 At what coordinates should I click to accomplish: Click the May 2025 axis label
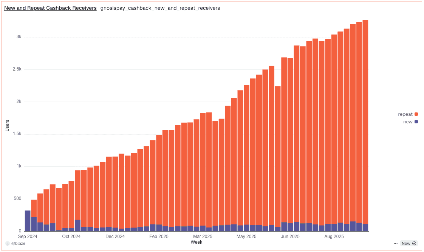pos(246,237)
